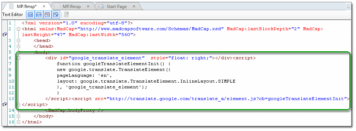Screen dimensions: 356x131
Task: Open the Start Page tab
Action: coord(117,7)
